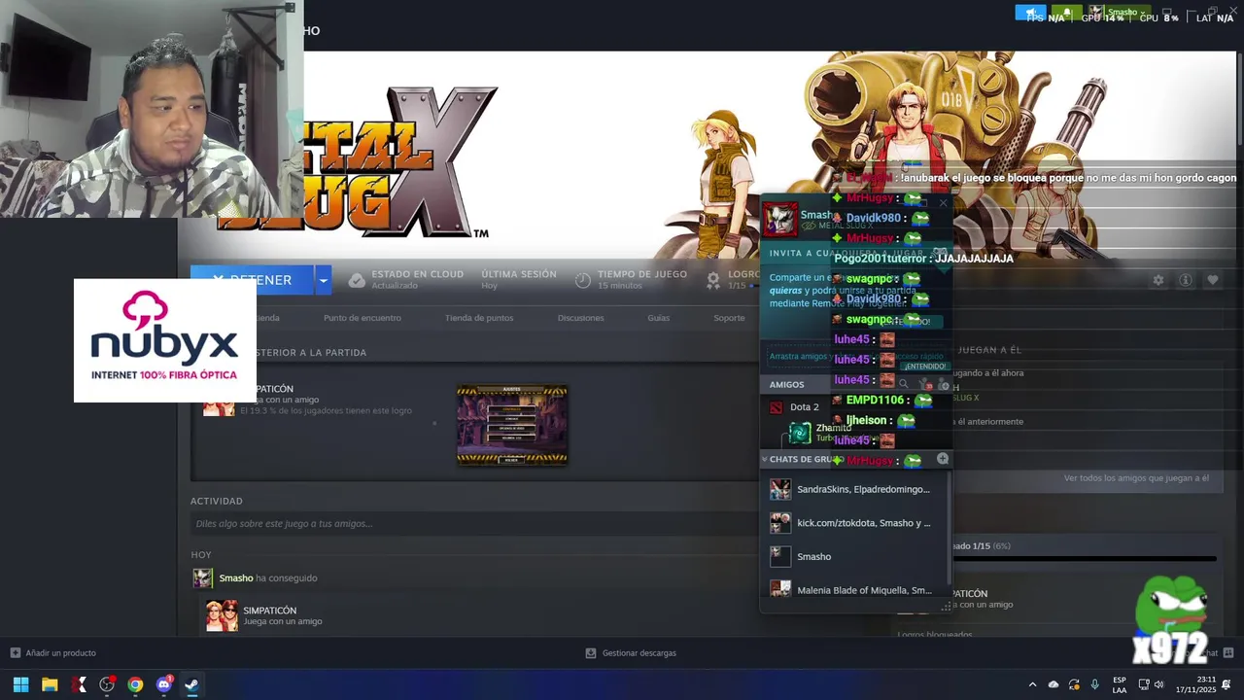Viewport: 1244px width, 700px height.
Task: Open Google Chrome from the taskbar
Action: [135, 684]
